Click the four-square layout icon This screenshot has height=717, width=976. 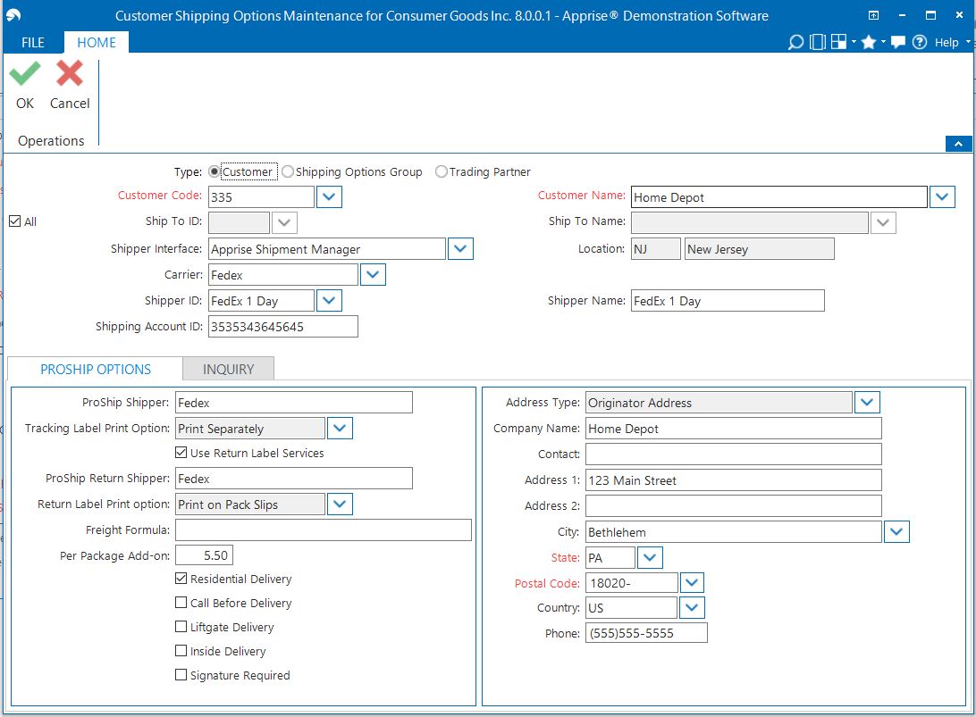pyautogui.click(x=838, y=43)
